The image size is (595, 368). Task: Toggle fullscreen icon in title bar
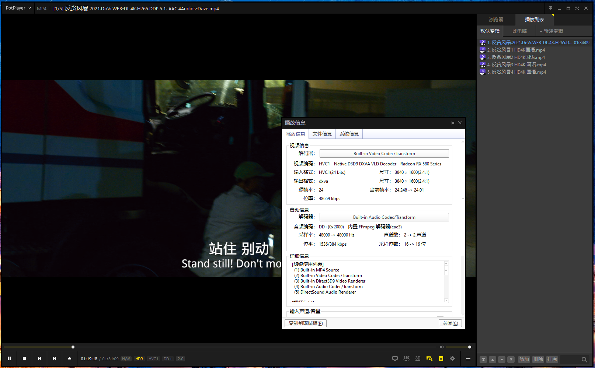click(577, 8)
